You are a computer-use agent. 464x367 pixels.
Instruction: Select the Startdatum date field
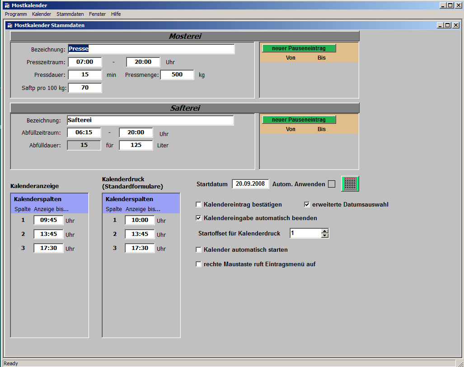point(250,184)
